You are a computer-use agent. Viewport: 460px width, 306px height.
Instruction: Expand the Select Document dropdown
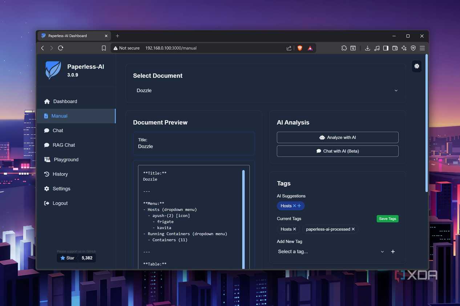pyautogui.click(x=266, y=91)
